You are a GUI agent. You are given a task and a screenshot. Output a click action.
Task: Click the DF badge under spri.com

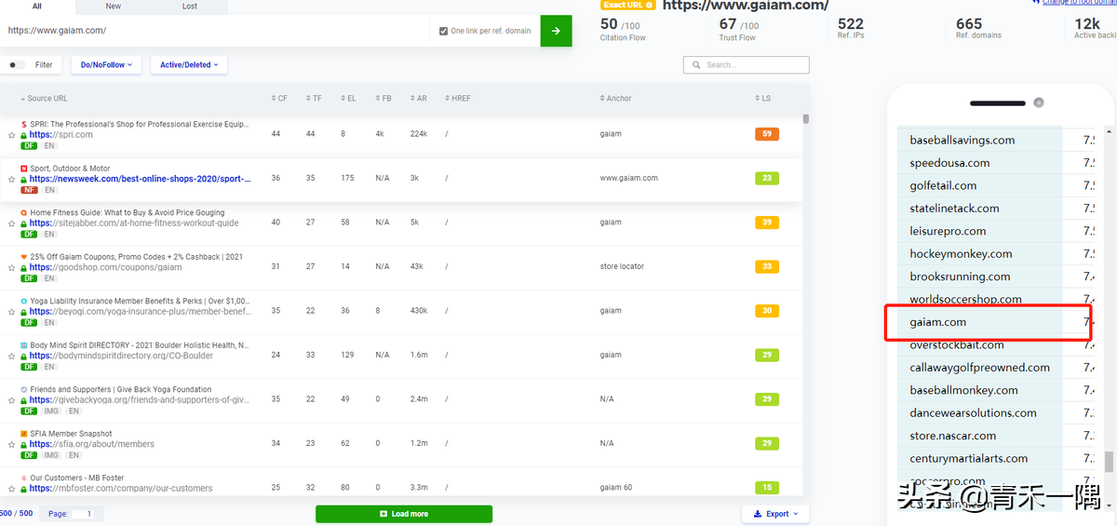coord(29,146)
